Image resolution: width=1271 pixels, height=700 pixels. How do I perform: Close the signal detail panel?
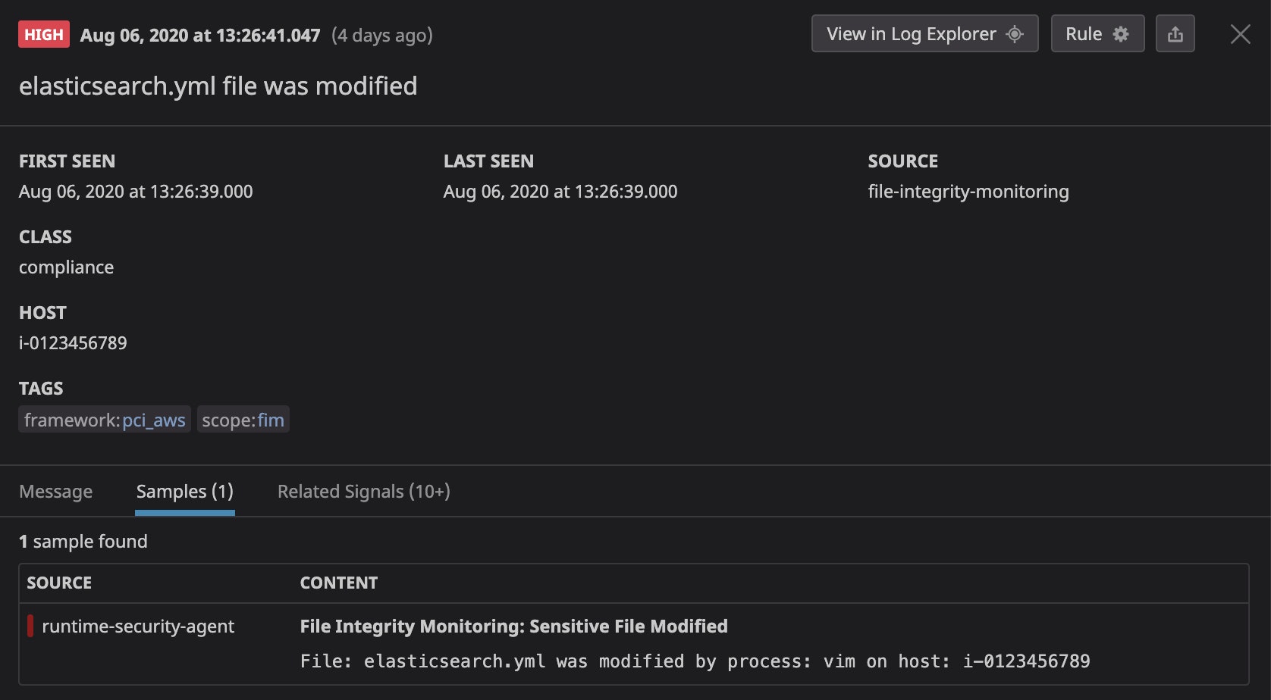[1240, 33]
